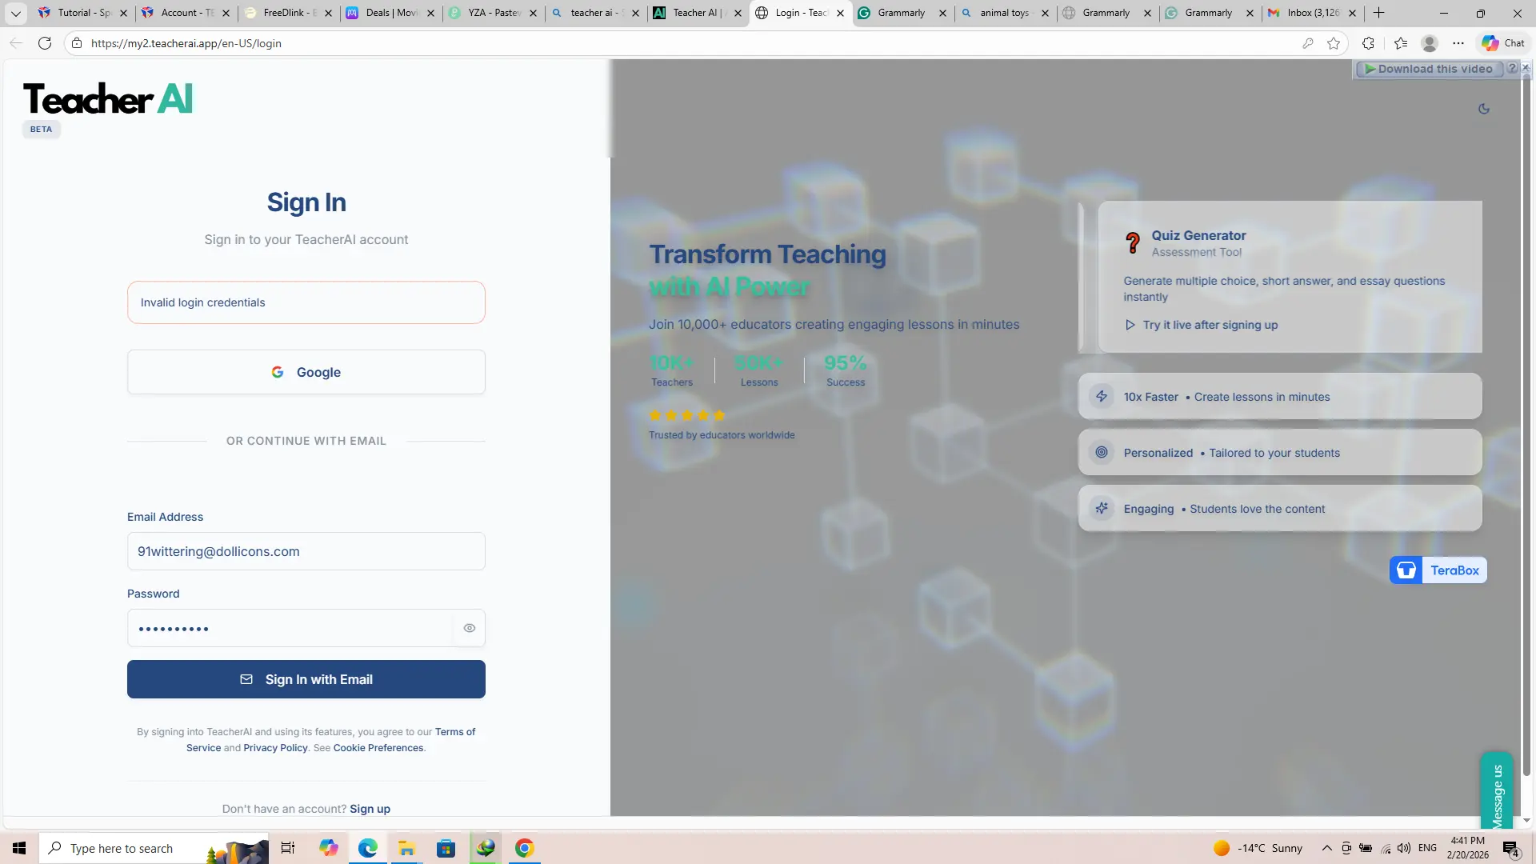1536x864 pixels.
Task: View site information lock icon
Action: 77,43
